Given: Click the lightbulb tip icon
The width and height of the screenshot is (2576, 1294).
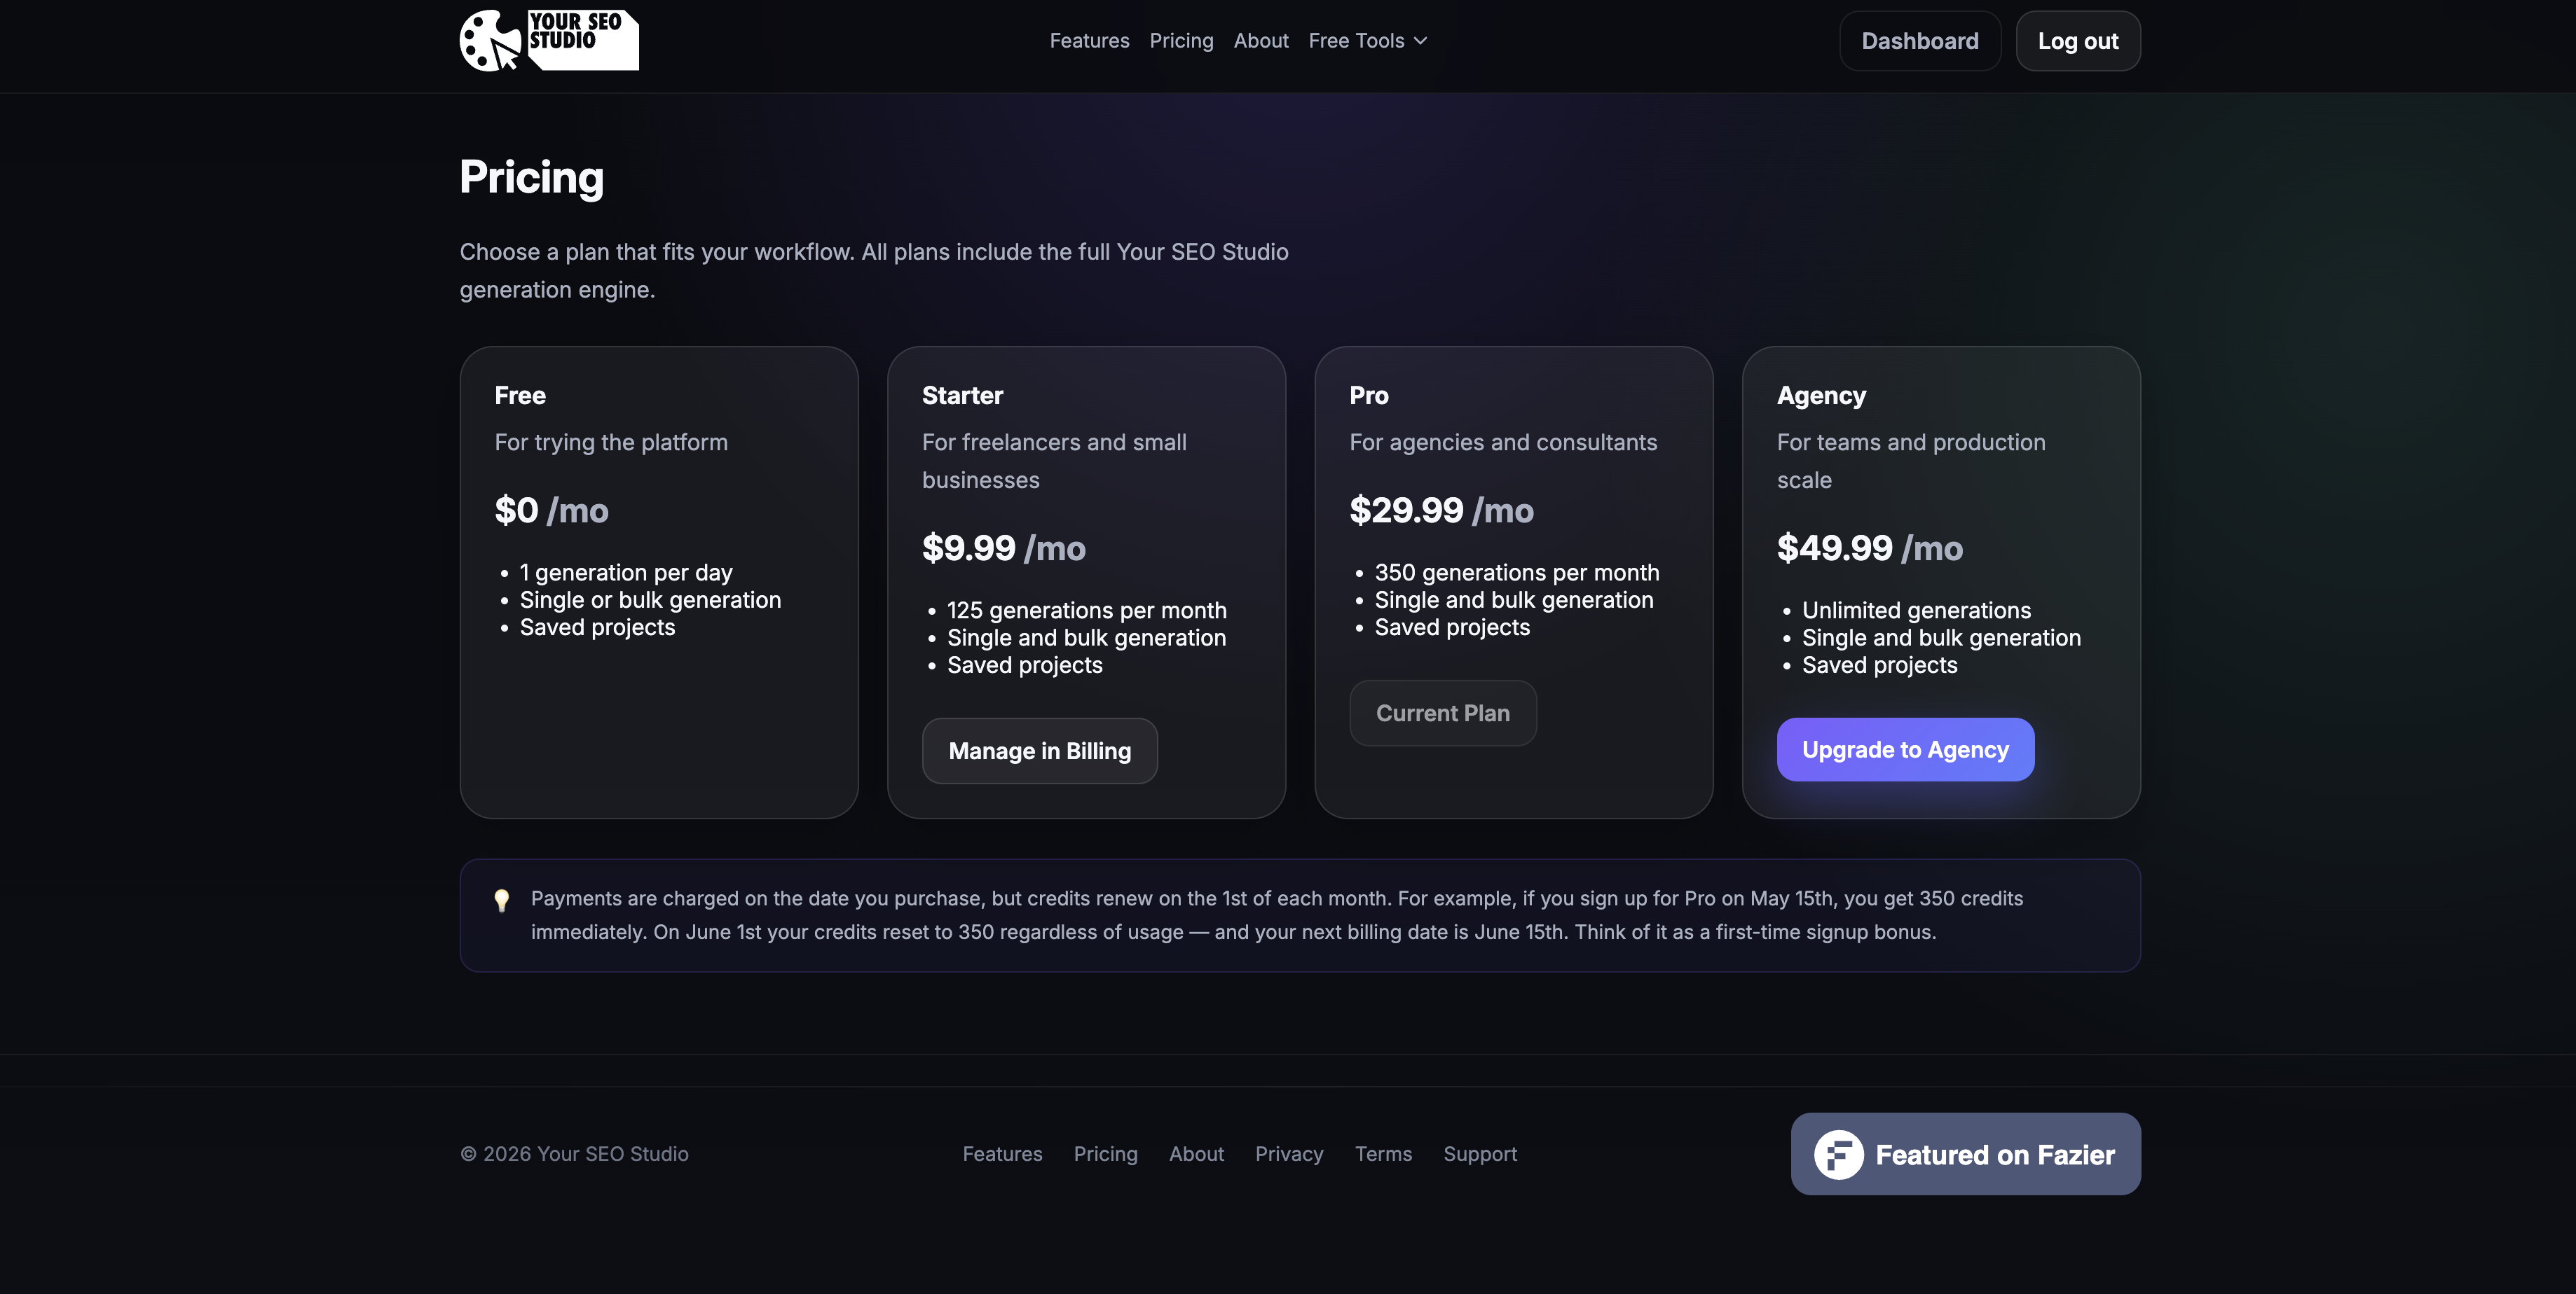Looking at the screenshot, I should (502, 900).
